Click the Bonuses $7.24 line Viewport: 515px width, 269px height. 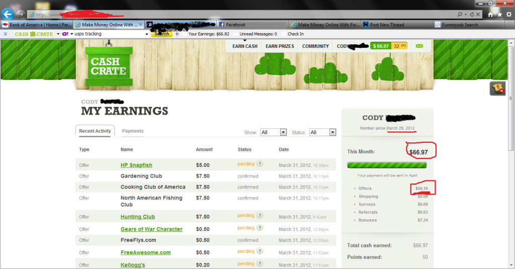(391, 220)
